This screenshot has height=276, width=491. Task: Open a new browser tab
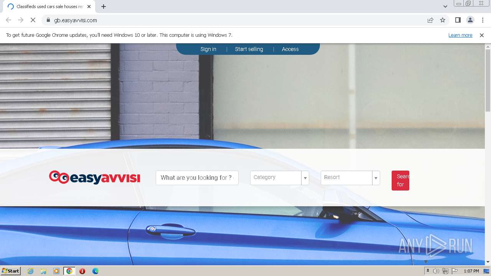pyautogui.click(x=104, y=7)
